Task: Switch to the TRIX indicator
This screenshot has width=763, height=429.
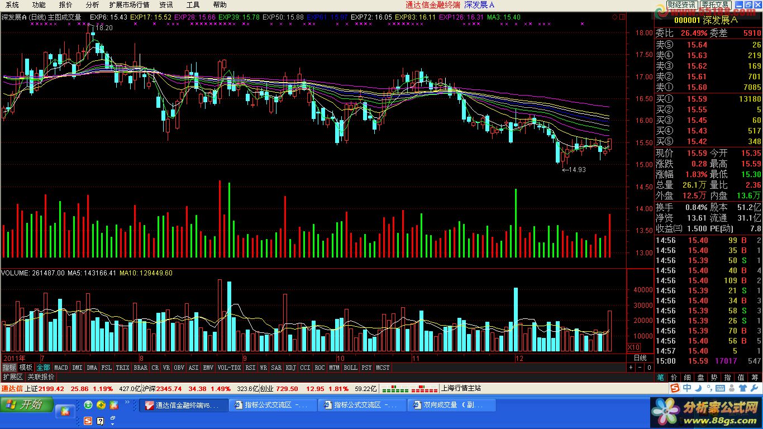Action: click(122, 368)
